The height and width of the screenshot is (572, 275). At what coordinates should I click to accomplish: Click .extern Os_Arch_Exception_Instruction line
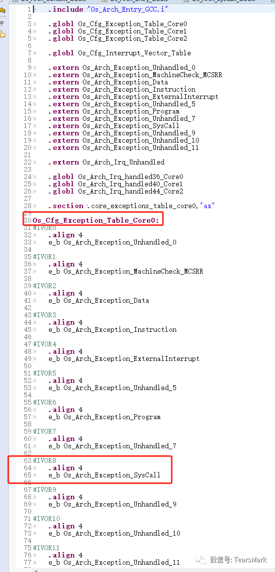122,89
